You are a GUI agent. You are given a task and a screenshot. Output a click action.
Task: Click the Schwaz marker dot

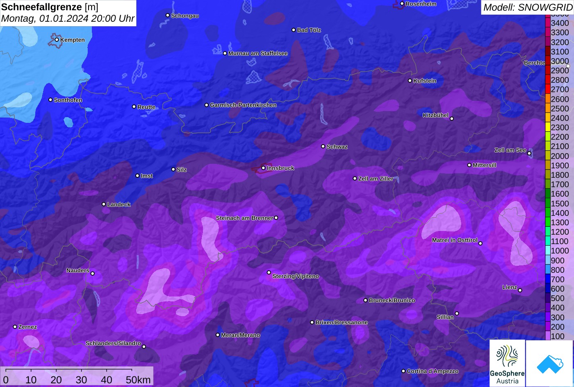323,146
